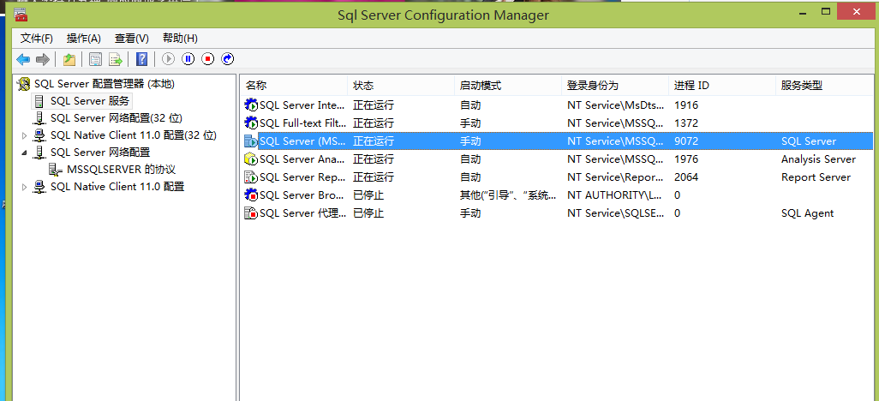
Task: Select the SQL Server Rep... service row
Action: point(559,177)
